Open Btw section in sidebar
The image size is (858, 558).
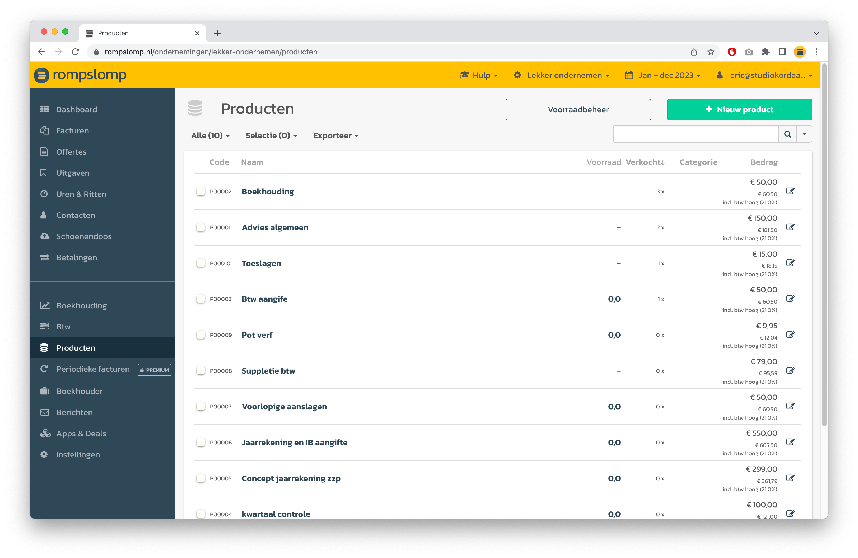tap(63, 327)
